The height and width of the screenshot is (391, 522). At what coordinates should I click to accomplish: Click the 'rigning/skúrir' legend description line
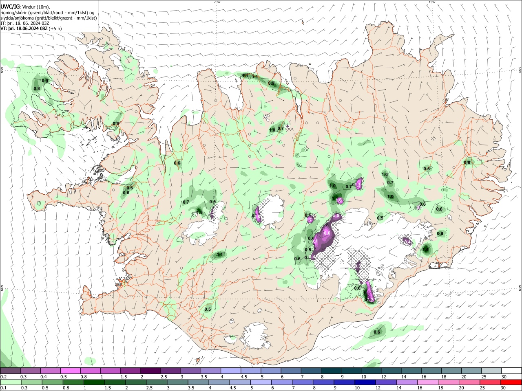coord(47,13)
